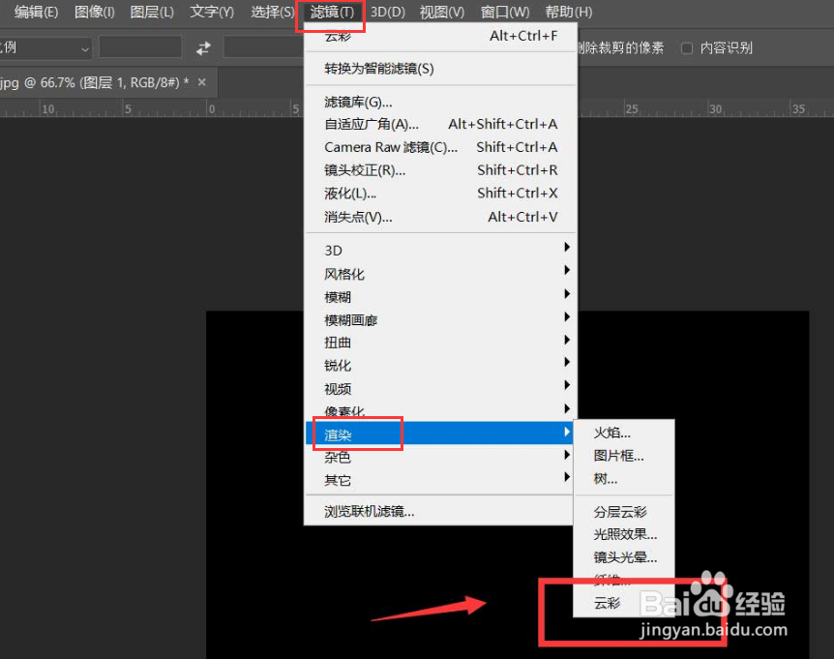The width and height of the screenshot is (834, 659).
Task: Select 光照效果... filter
Action: point(624,534)
